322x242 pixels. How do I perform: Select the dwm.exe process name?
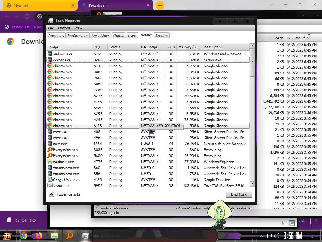(x=60, y=144)
